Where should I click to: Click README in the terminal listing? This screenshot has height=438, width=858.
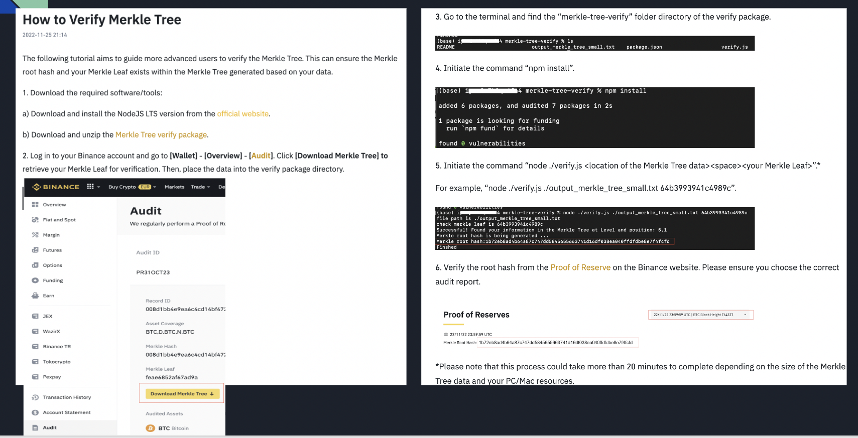tap(446, 47)
